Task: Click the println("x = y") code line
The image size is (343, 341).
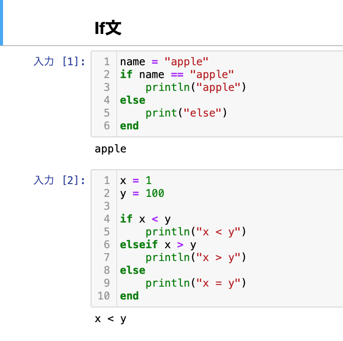Action: [196, 283]
